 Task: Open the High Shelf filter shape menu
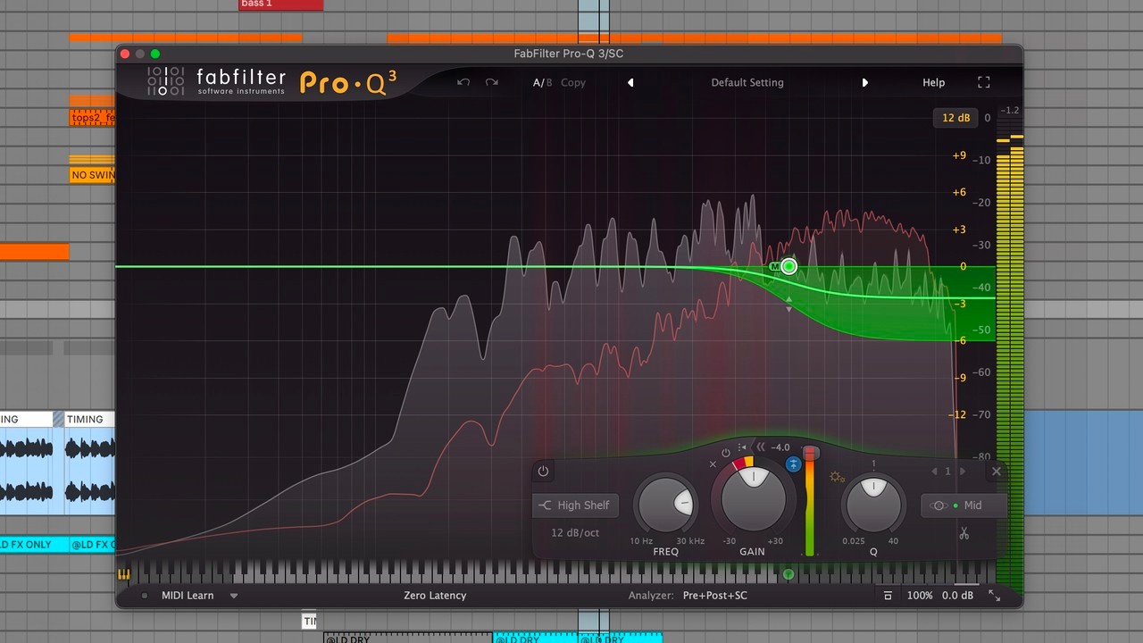(x=574, y=505)
